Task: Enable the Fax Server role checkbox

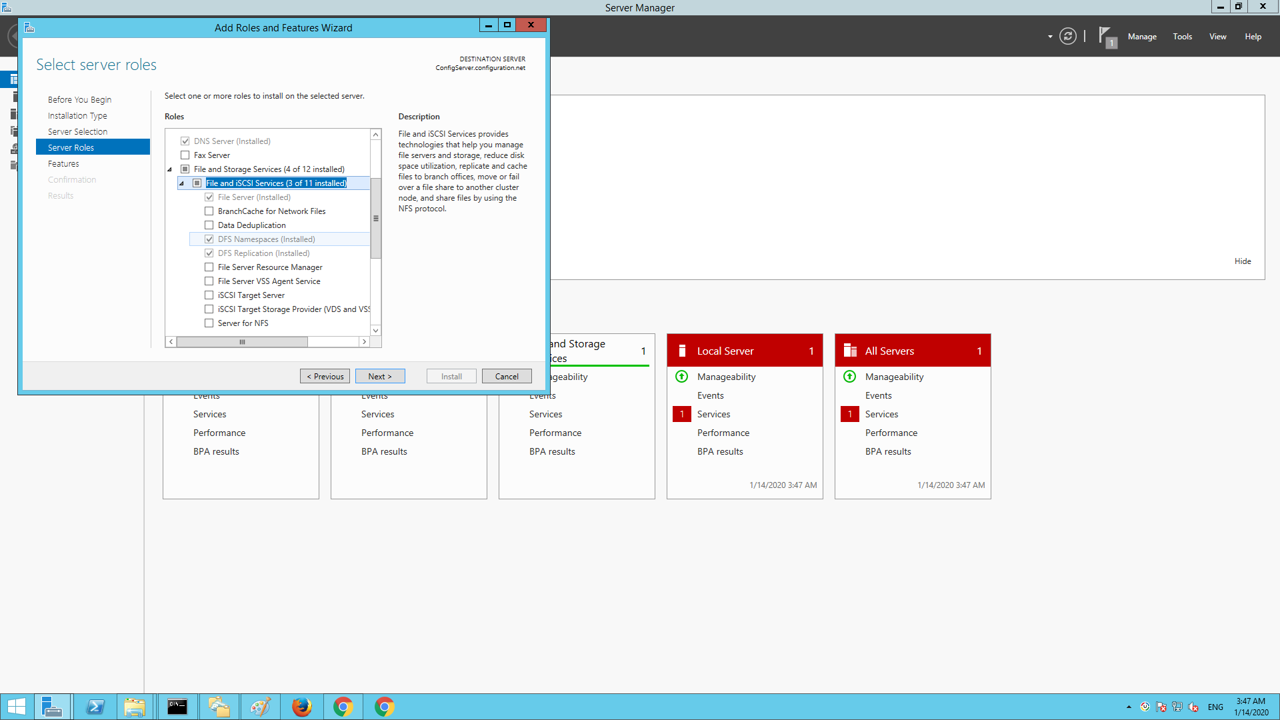Action: point(185,155)
